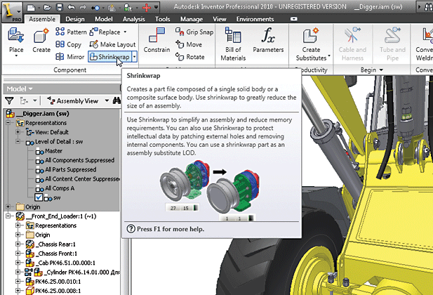This screenshot has height=295, width=433.
Task: Switch to the Tools ribbon tab
Action: pos(162,19)
